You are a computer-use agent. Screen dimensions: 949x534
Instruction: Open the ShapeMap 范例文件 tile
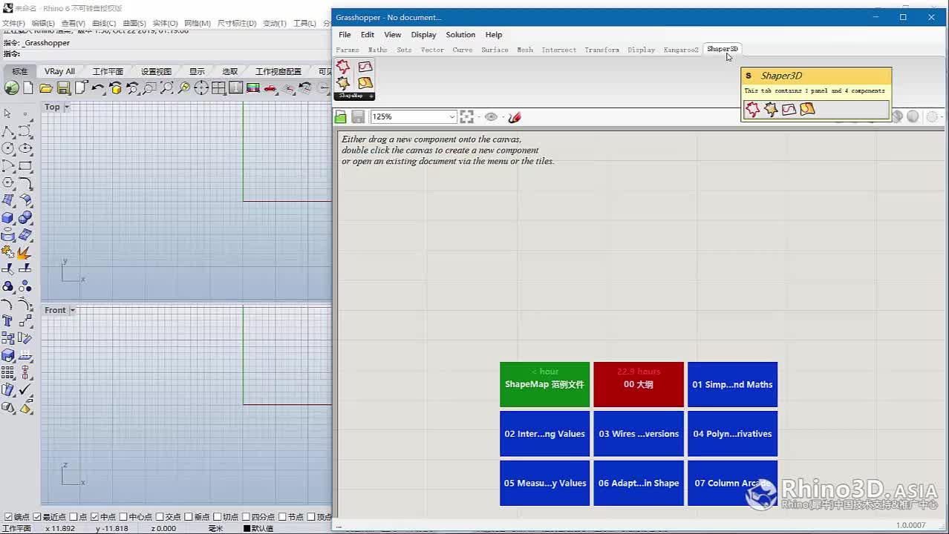point(545,384)
